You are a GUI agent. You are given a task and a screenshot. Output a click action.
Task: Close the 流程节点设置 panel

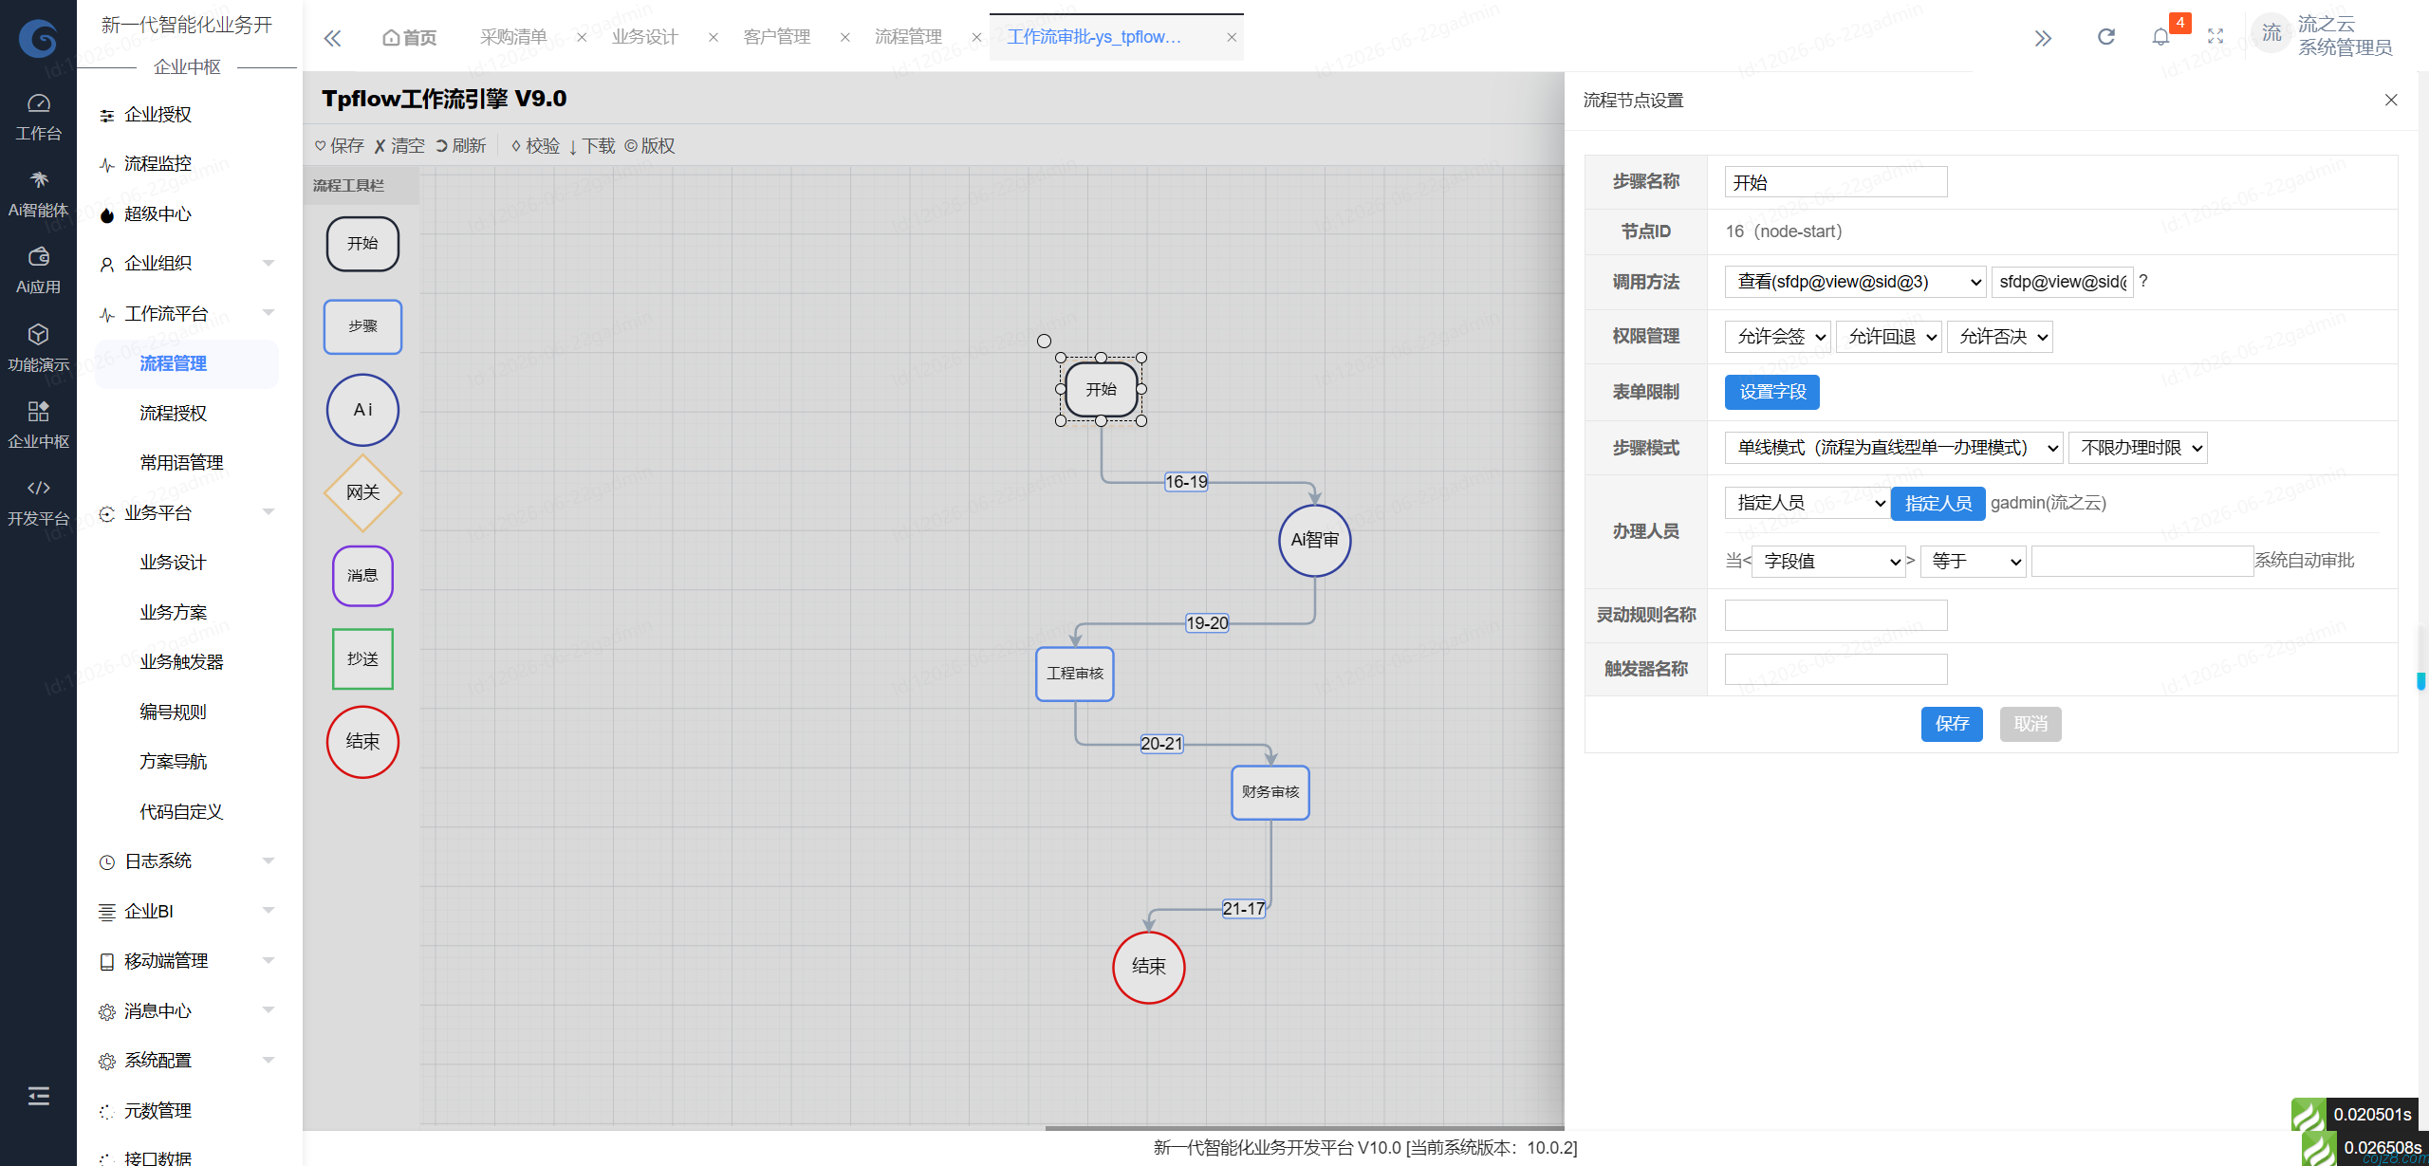click(x=2391, y=101)
